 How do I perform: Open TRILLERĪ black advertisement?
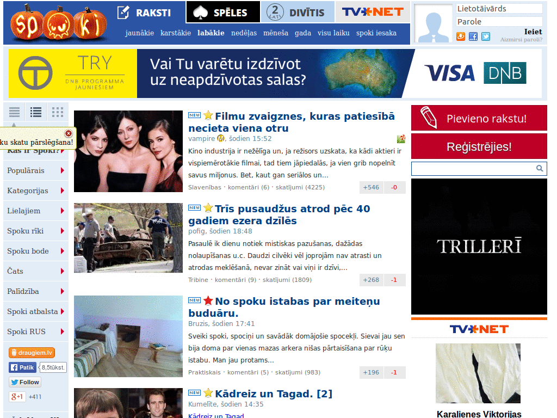479,247
